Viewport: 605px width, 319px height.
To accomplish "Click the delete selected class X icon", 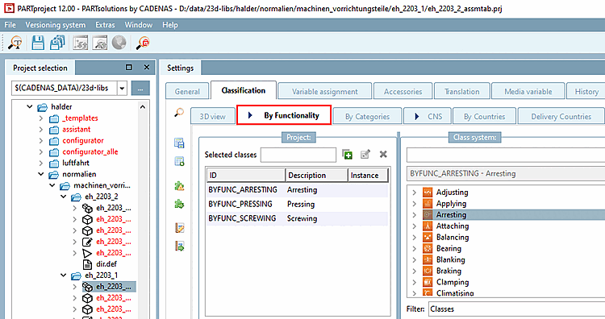I will click(383, 155).
